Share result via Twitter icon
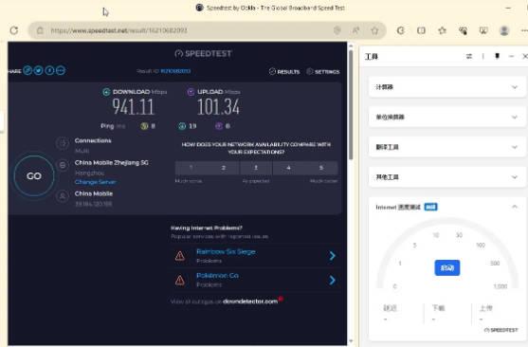Screen dimensions: 528x347 pyautogui.click(x=38, y=70)
